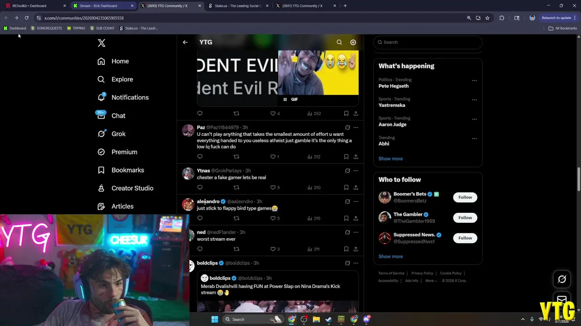Click the X search field
This screenshot has width=581, height=326.
pos(428,42)
